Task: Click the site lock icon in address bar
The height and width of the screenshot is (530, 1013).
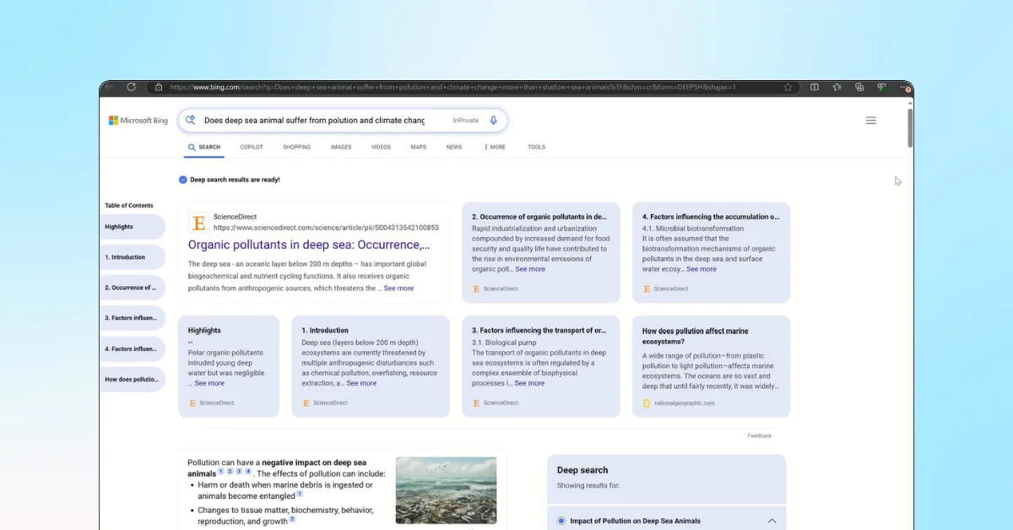Action: point(159,87)
